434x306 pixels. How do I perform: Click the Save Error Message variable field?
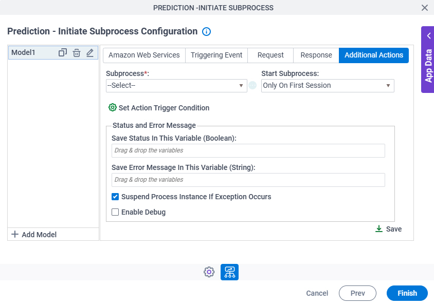point(248,180)
